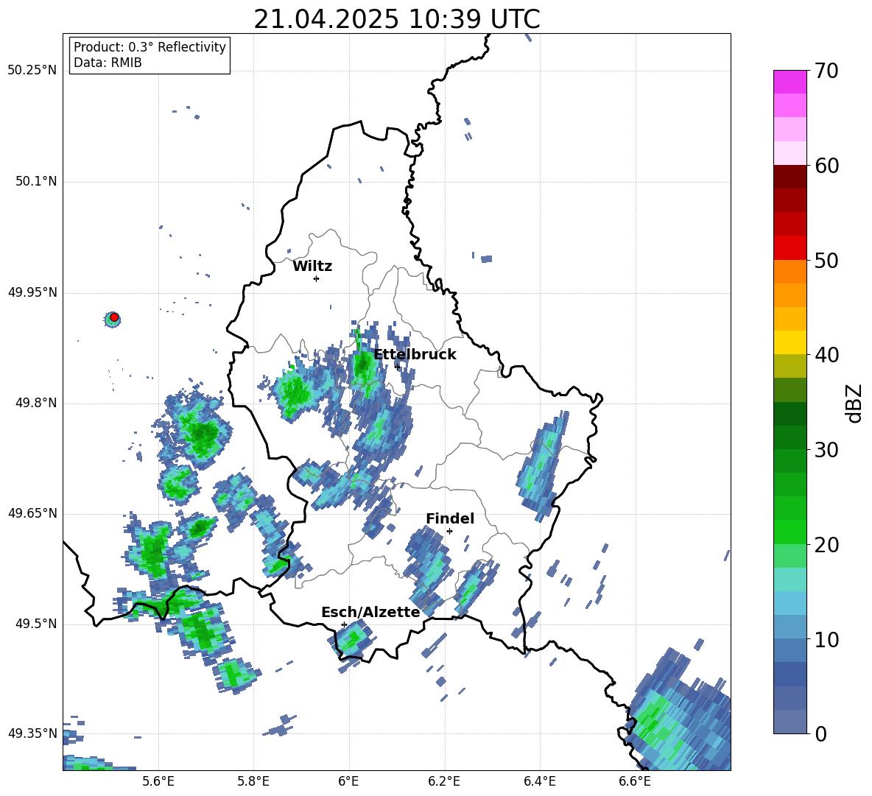Click the 6.4°E longitude label
This screenshot has height=796, width=872.
539,782
